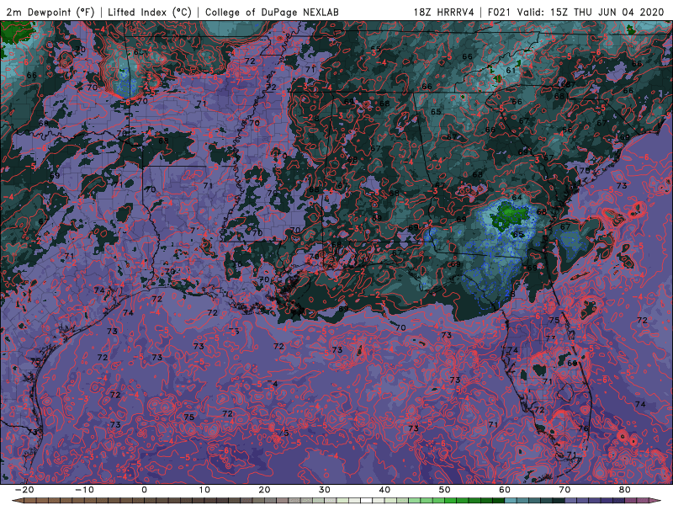Viewport: 673px width, 505px height.
Task: Click the "77" dewpoint value over Florida
Action: click(x=551, y=339)
